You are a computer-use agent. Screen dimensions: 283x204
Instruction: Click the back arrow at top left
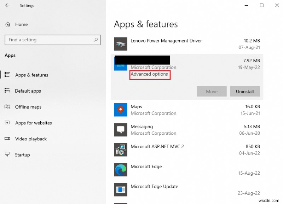click(x=7, y=5)
